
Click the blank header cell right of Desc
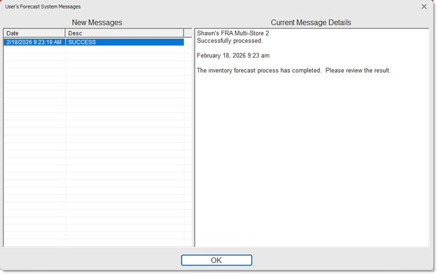(x=188, y=33)
